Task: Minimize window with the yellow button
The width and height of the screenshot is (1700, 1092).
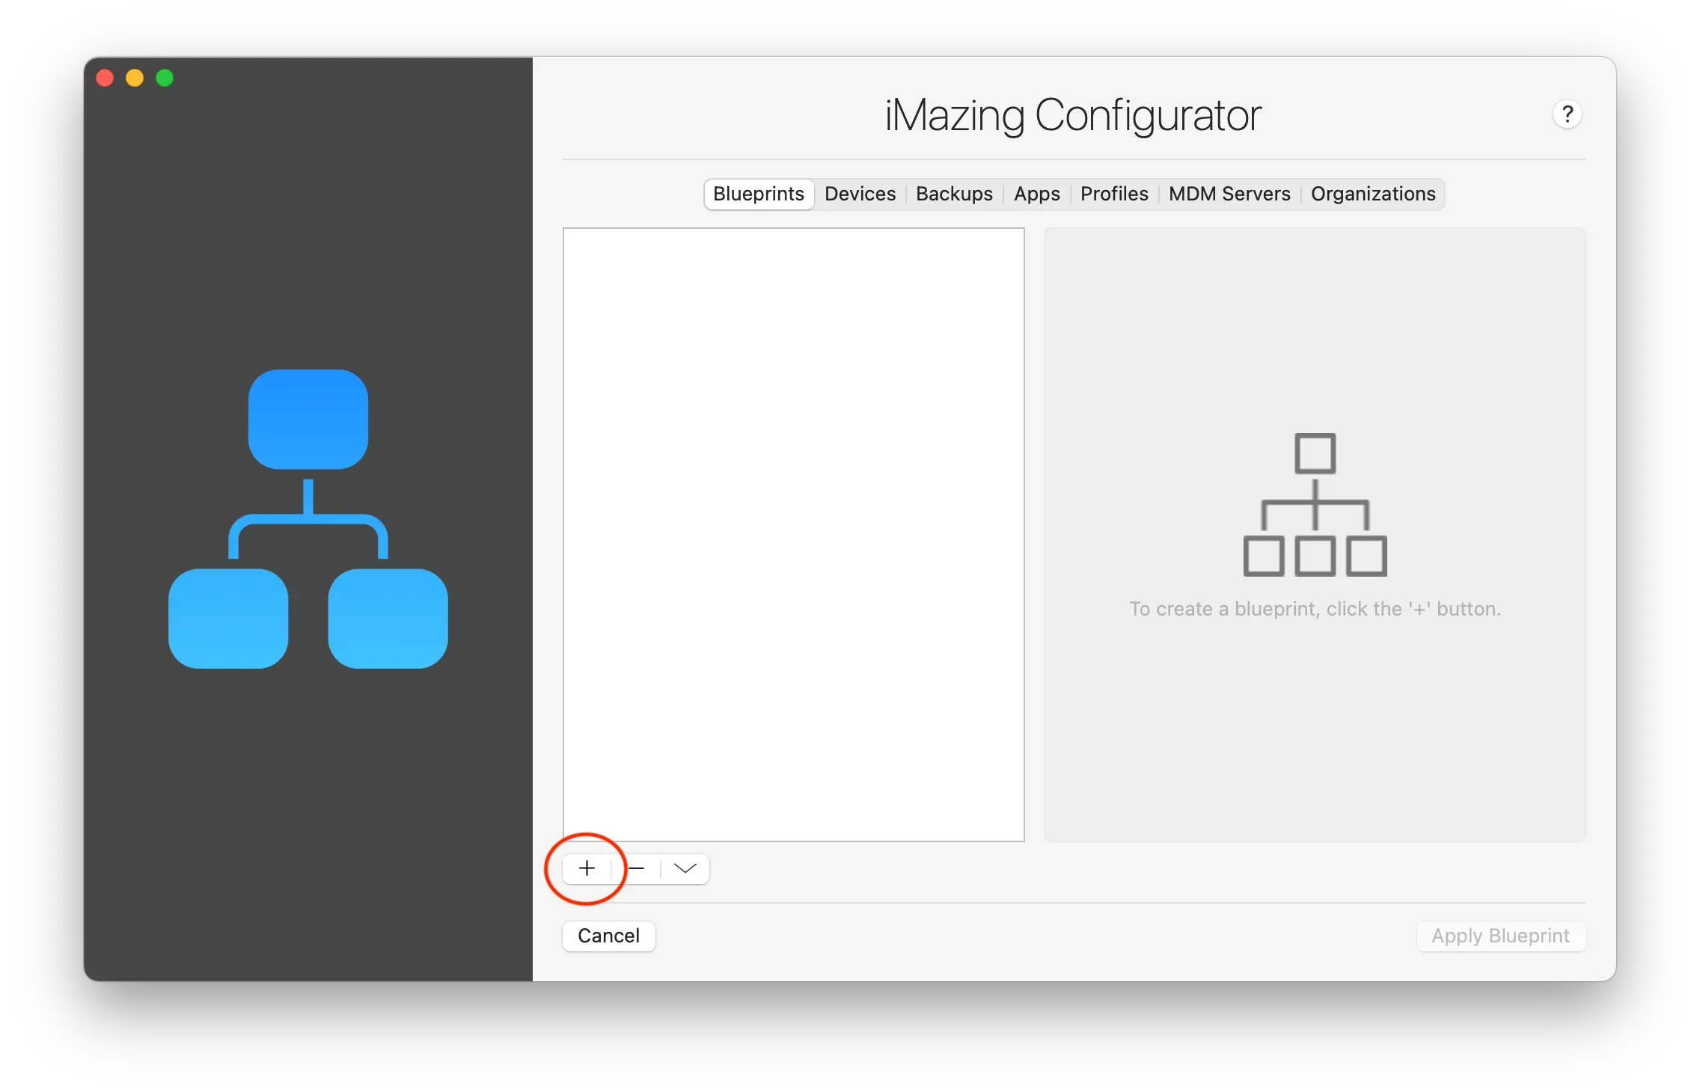Action: click(x=135, y=78)
